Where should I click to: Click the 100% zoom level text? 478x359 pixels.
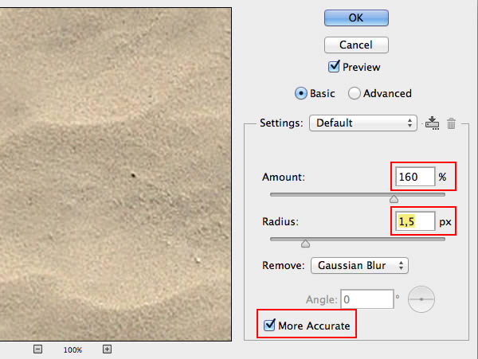72,350
